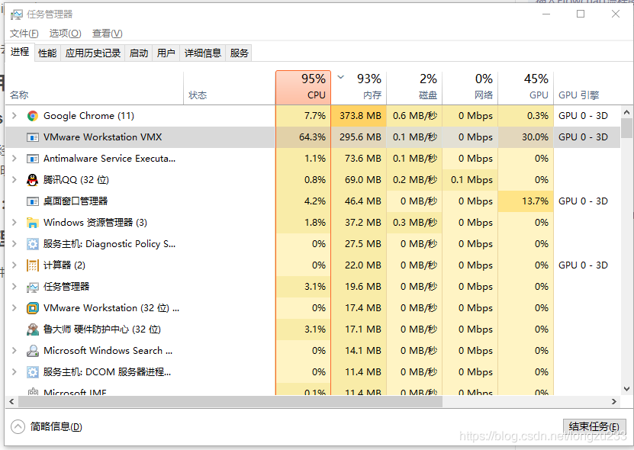Expand the VMware Workstation (32 位) group
This screenshot has height=450, width=634.
pos(14,308)
